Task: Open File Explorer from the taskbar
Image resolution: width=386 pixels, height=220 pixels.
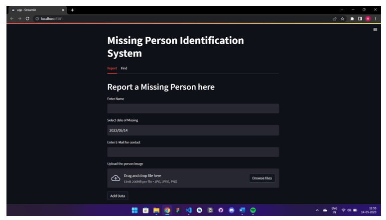Action: [x=156, y=211]
